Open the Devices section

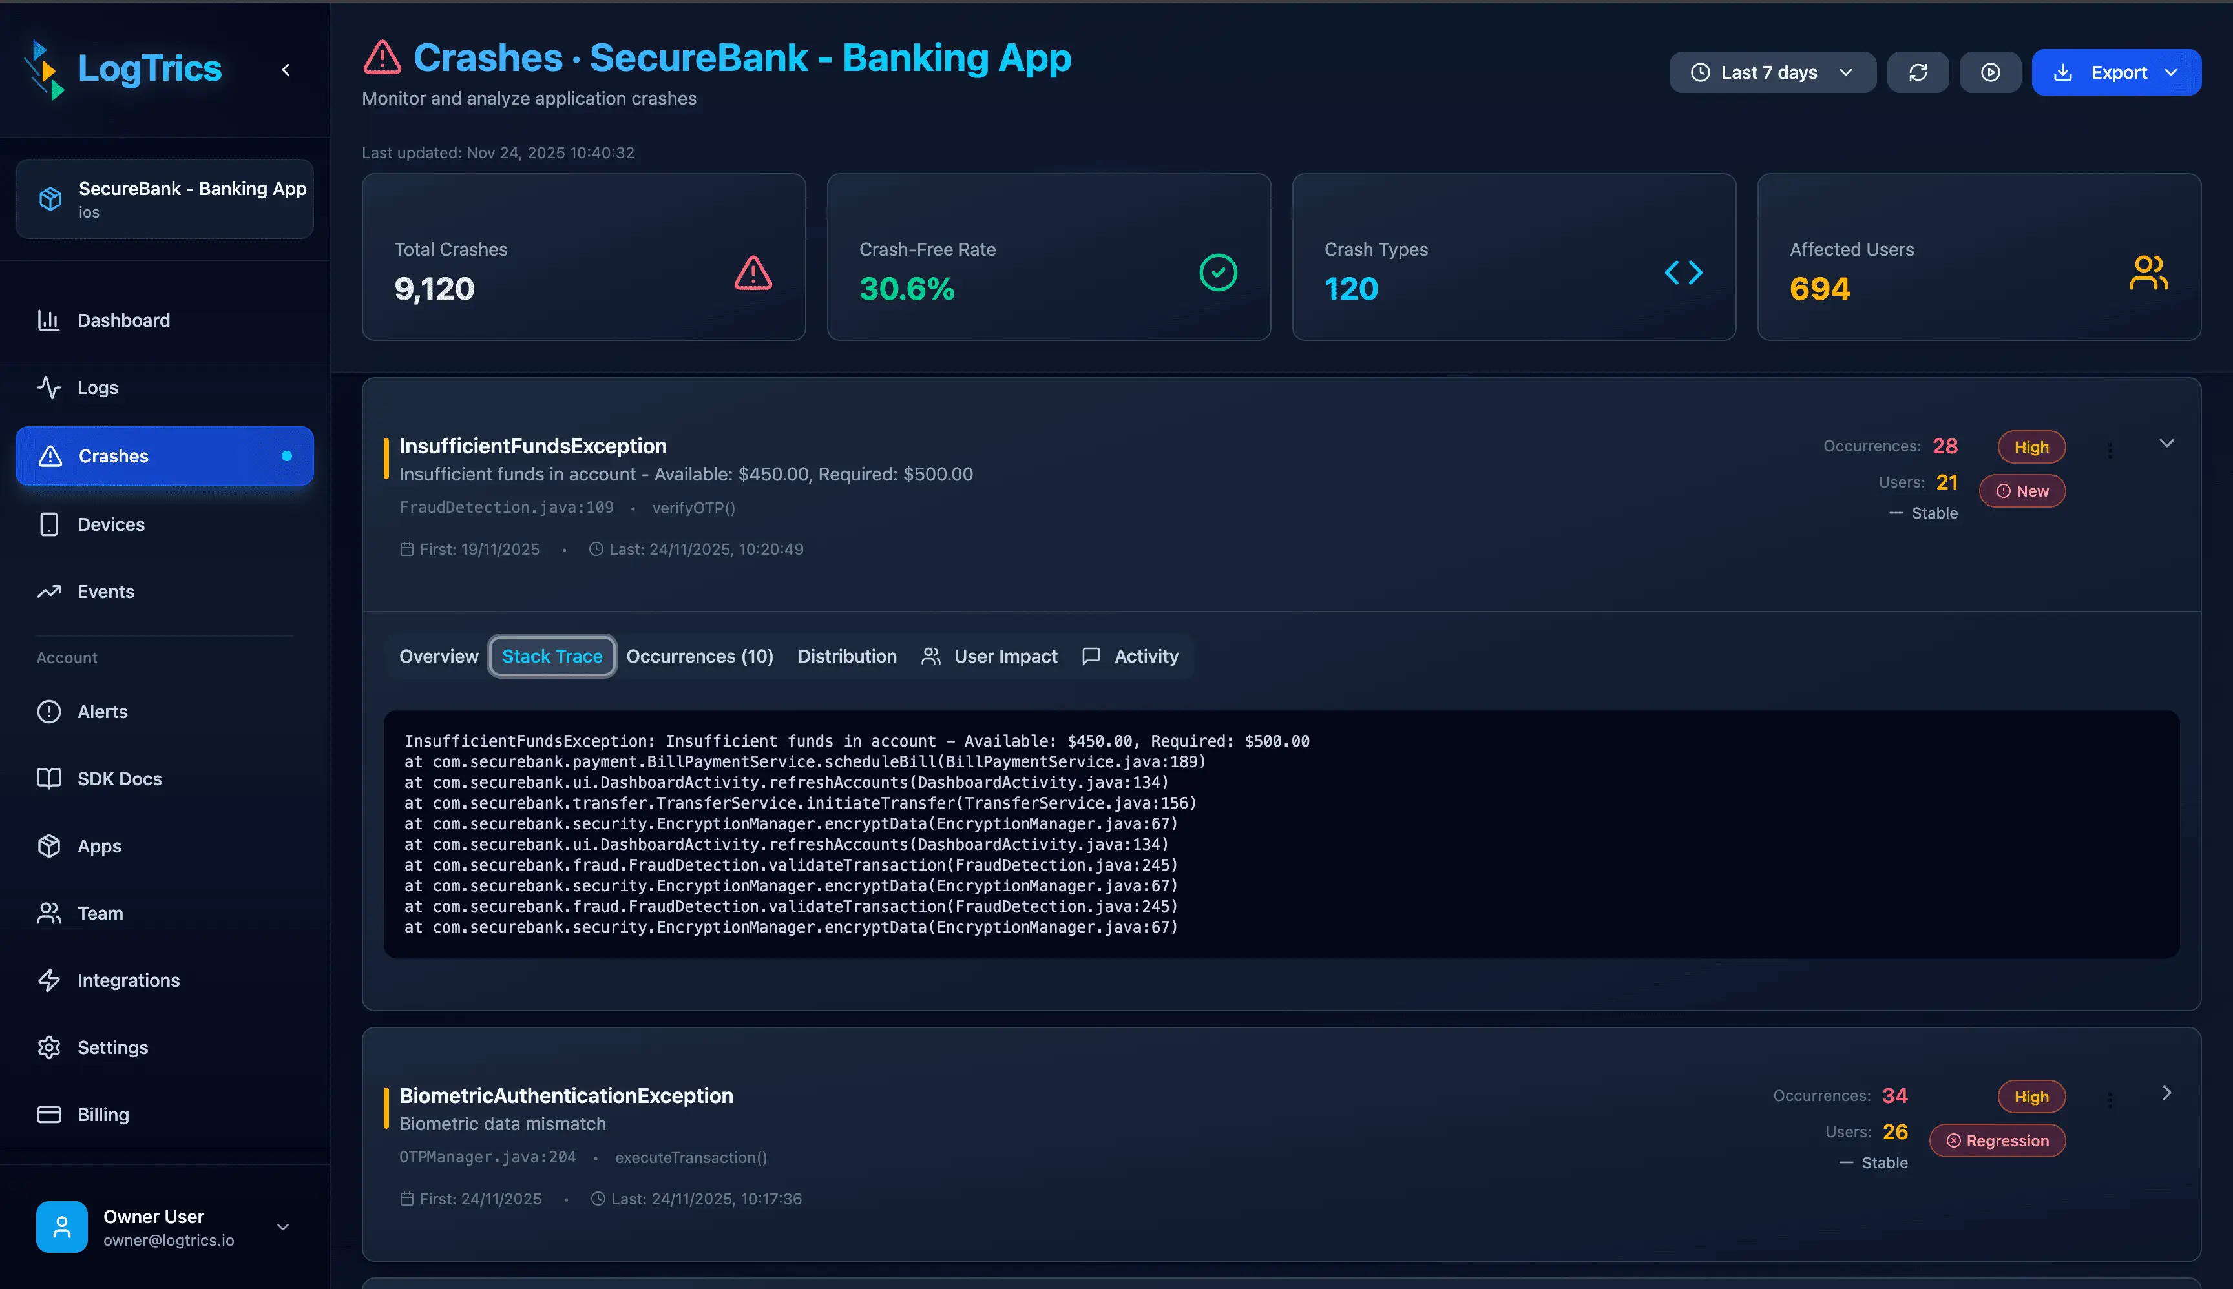(110, 524)
